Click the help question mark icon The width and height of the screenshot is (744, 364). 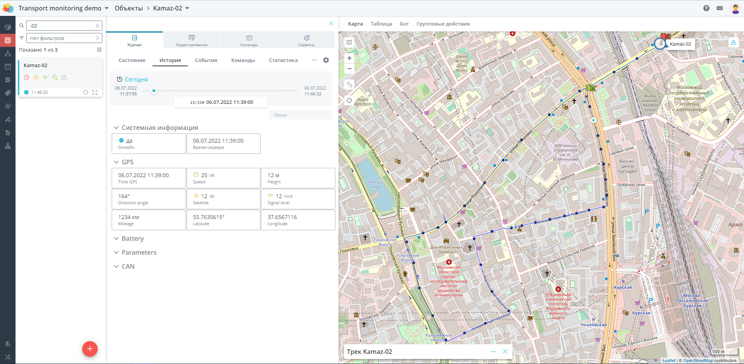(706, 8)
